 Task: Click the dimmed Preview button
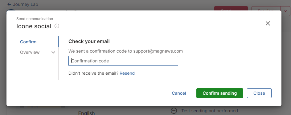click(266, 8)
